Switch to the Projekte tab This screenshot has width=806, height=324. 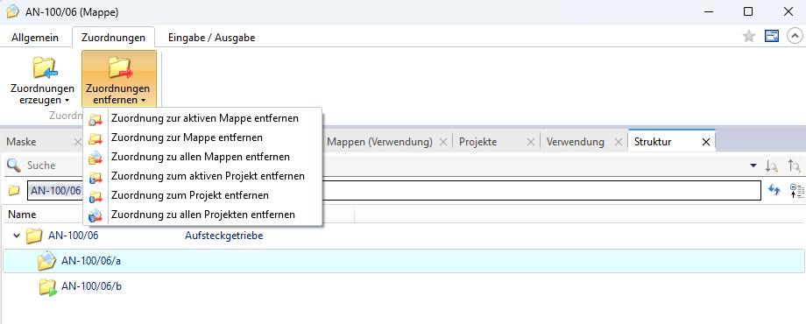[x=478, y=142]
